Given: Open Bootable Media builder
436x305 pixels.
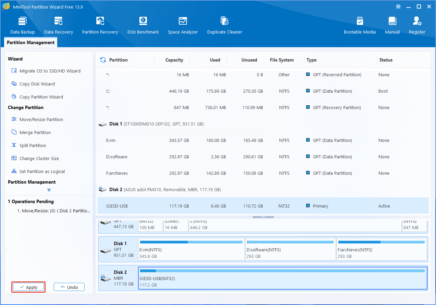Looking at the screenshot, I should [x=360, y=25].
